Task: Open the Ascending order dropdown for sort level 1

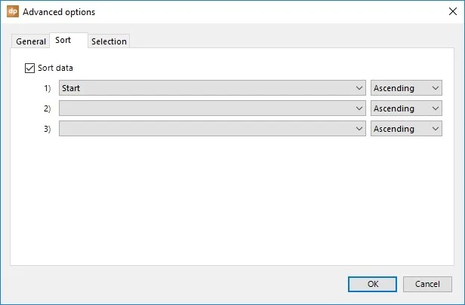Action: (406, 88)
